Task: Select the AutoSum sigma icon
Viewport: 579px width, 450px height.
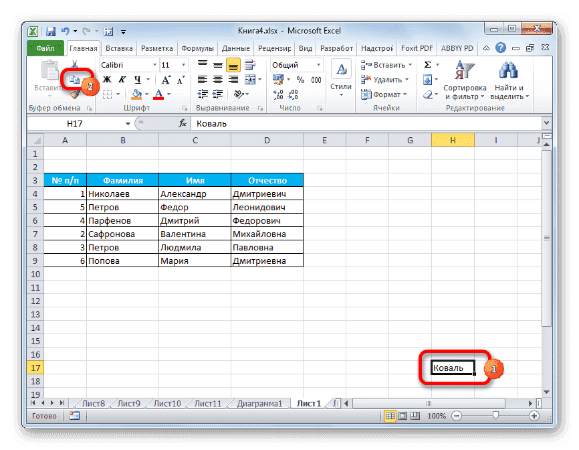Action: click(426, 64)
